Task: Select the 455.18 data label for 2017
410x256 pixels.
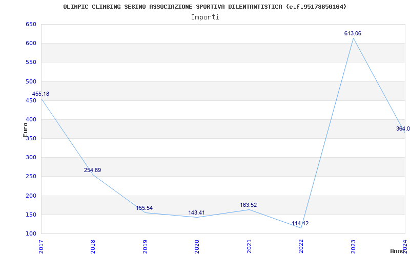Action: point(41,94)
